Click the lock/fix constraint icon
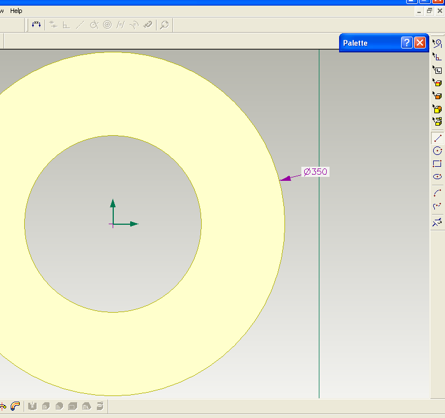Viewport: 445px width, 418px height. pos(148,25)
